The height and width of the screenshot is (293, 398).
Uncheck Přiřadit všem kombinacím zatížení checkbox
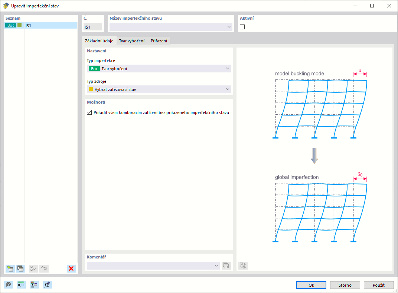89,113
